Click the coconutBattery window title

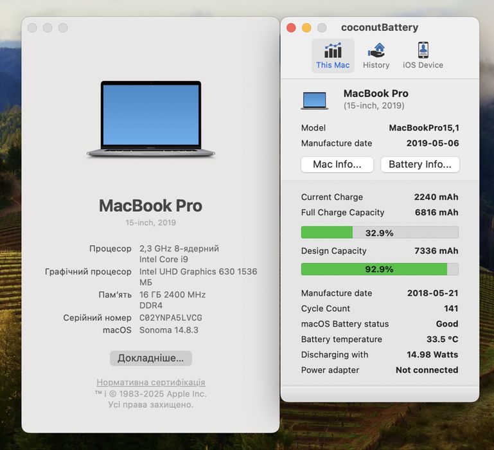click(x=380, y=28)
